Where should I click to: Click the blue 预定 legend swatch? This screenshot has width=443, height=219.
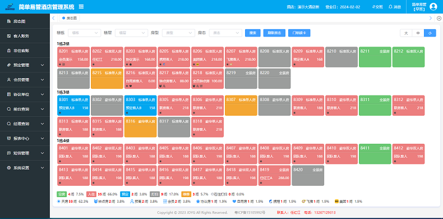pyautogui.click(x=124, y=194)
